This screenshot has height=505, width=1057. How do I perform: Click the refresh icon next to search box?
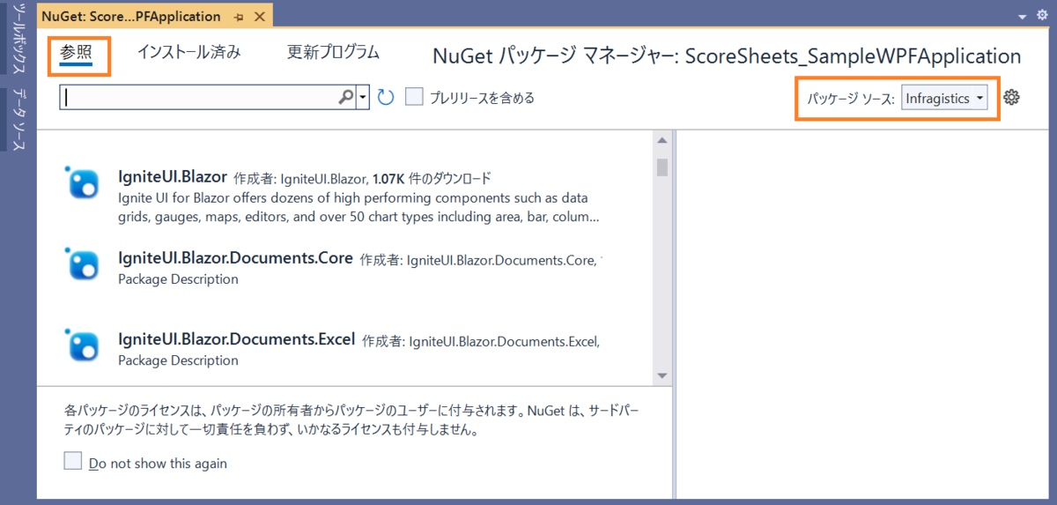click(385, 97)
